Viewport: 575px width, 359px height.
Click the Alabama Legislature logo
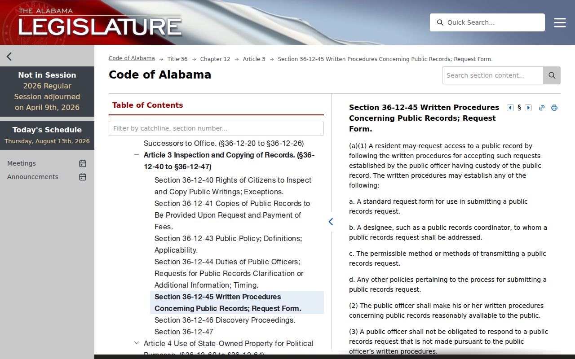click(x=100, y=22)
